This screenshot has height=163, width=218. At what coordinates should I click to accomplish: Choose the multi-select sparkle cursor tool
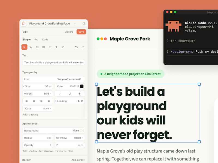click(31, 47)
